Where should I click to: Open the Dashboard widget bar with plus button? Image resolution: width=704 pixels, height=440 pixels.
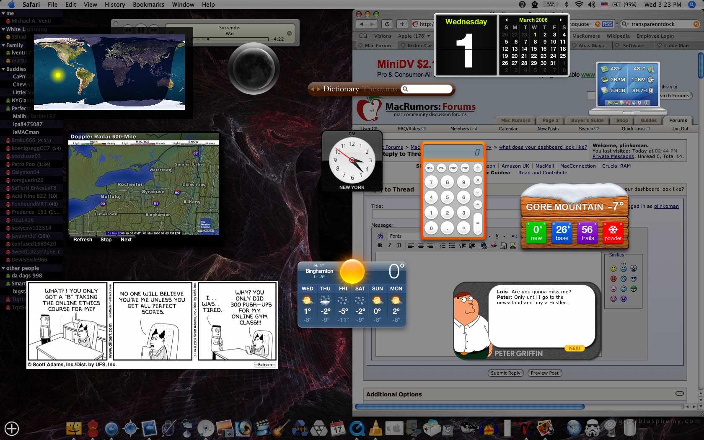coord(12,429)
